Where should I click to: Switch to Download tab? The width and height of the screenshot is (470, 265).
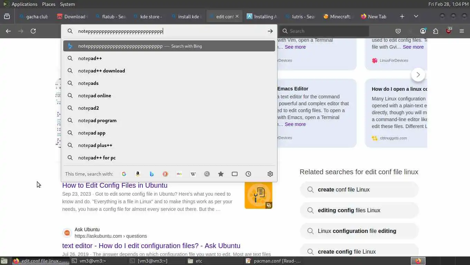[x=72, y=17]
